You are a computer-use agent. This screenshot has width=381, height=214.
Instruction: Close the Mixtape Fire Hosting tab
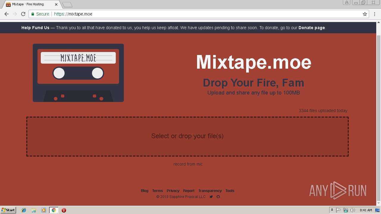coord(56,4)
